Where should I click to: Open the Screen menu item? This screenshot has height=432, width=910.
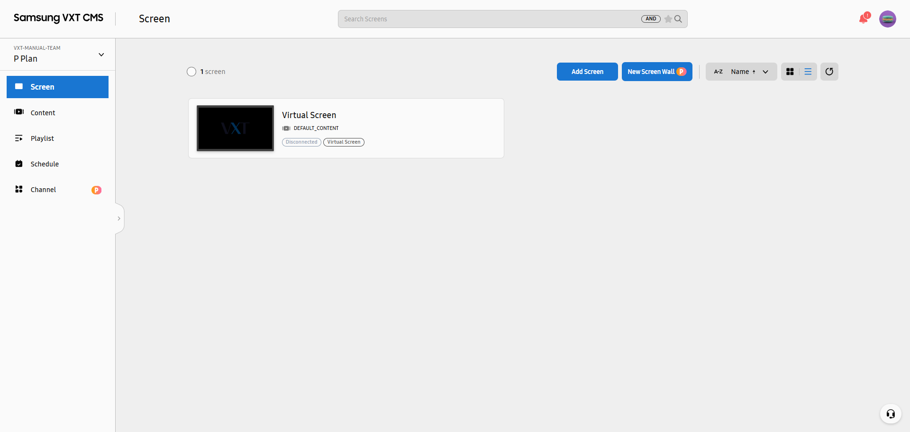[57, 87]
